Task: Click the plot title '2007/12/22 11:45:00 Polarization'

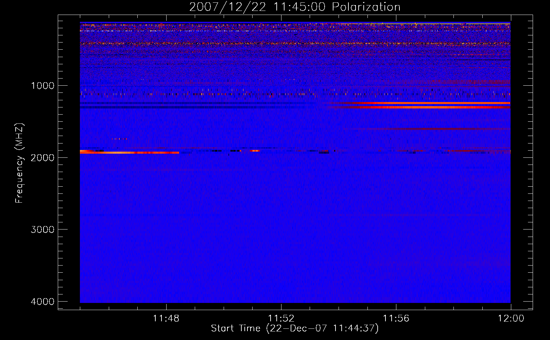Action: [295, 7]
